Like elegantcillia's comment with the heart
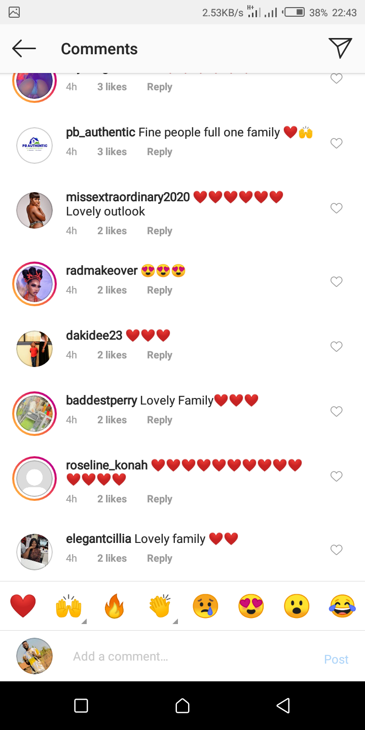Viewport: 365px width, 730px height. pyautogui.click(x=337, y=550)
